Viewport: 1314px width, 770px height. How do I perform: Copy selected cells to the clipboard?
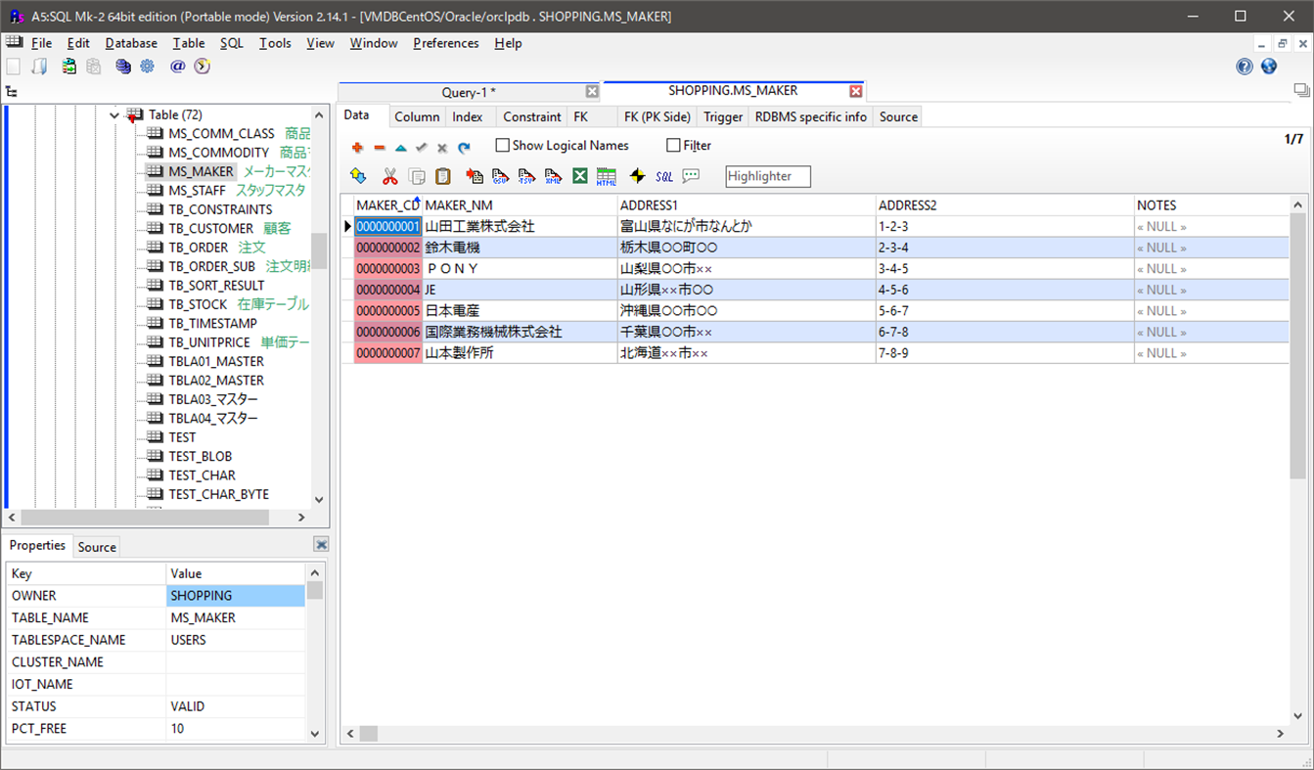415,176
